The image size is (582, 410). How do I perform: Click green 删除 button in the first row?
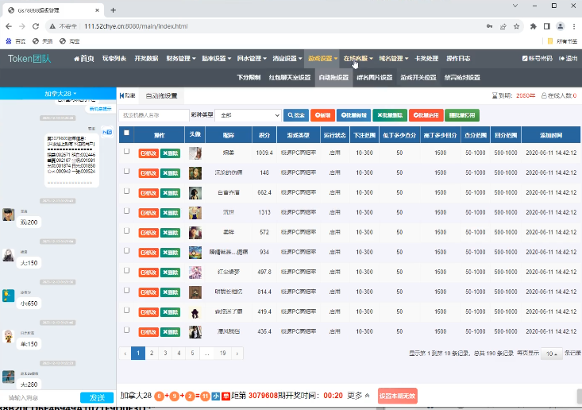coord(170,153)
